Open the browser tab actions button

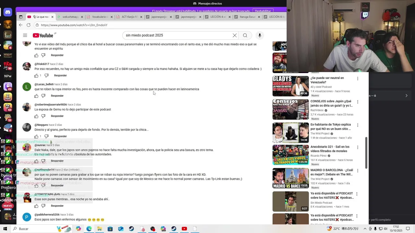tap(21, 17)
